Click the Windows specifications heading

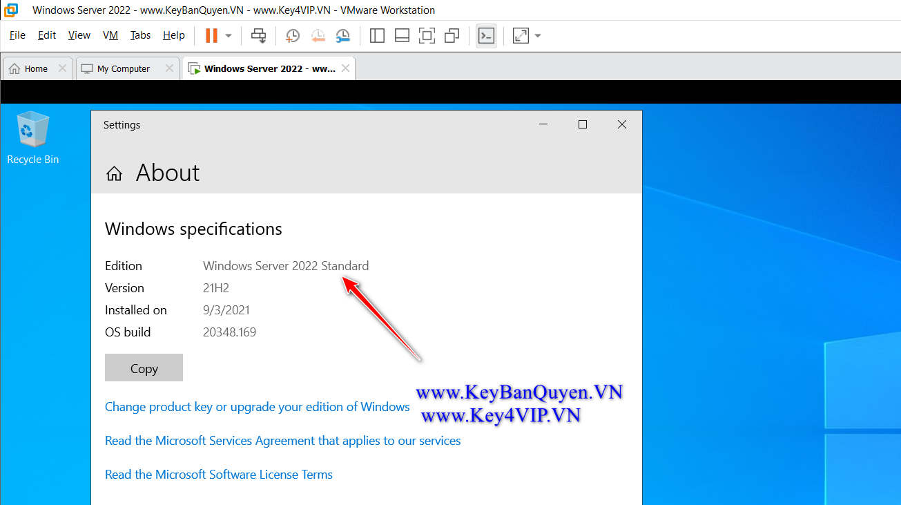(193, 229)
